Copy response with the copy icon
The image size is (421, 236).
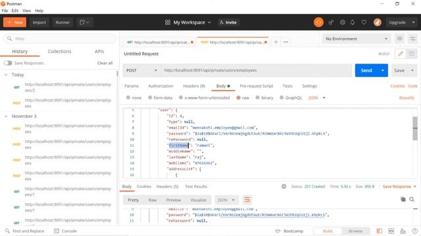403,199
